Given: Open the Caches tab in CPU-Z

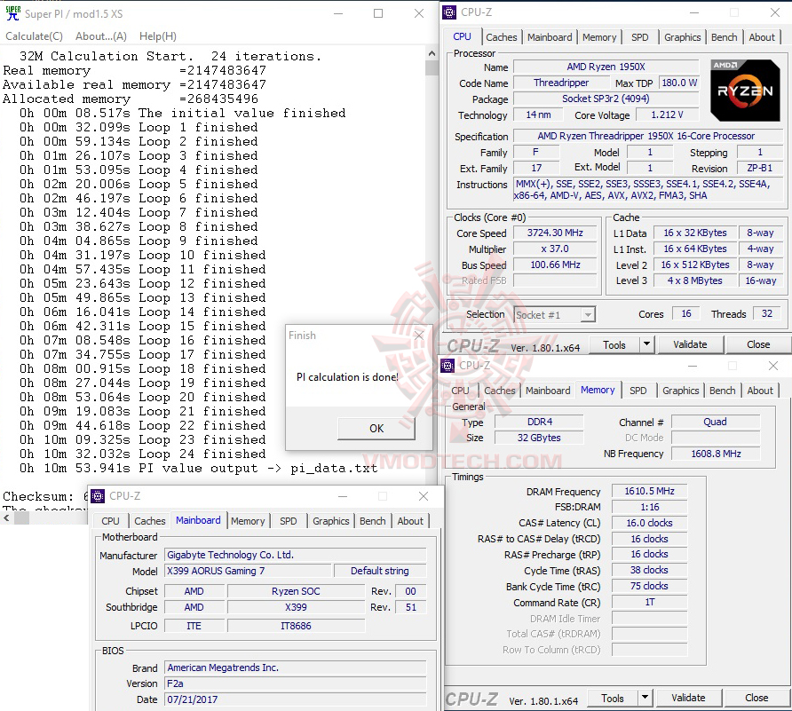Looking at the screenshot, I should tap(502, 37).
